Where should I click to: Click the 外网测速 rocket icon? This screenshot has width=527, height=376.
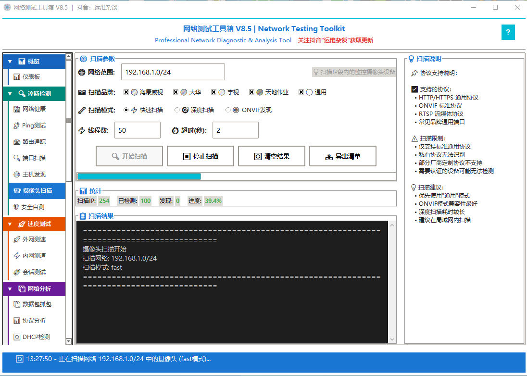(16, 239)
